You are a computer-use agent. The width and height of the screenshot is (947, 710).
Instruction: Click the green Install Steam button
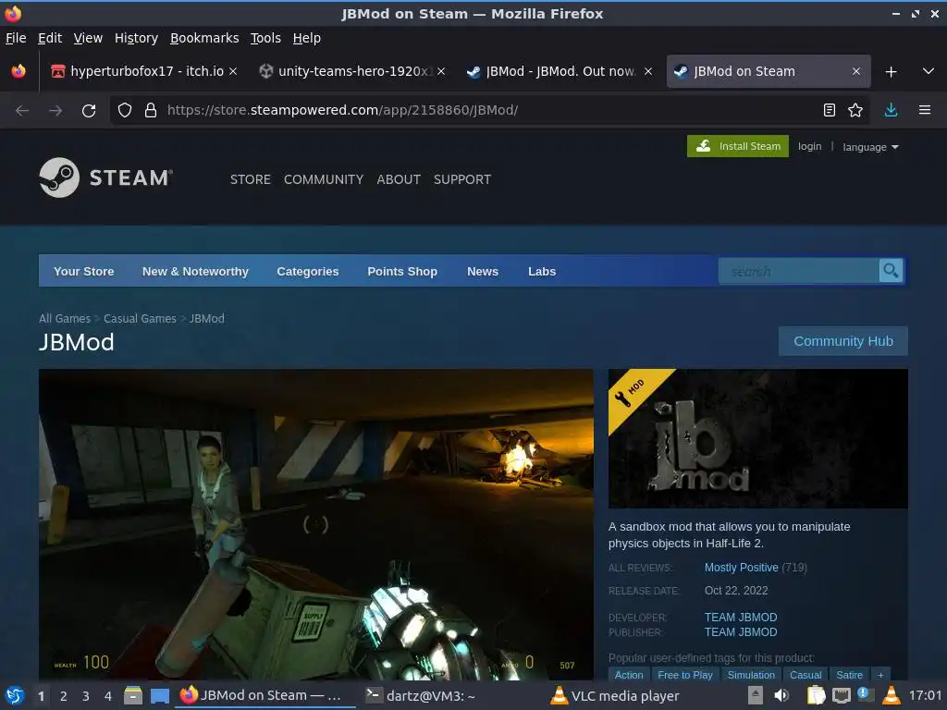point(737,146)
